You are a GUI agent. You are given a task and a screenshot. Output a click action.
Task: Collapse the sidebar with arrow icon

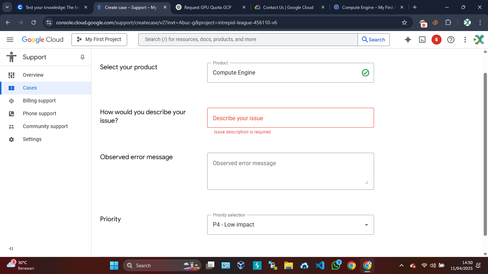click(11, 249)
